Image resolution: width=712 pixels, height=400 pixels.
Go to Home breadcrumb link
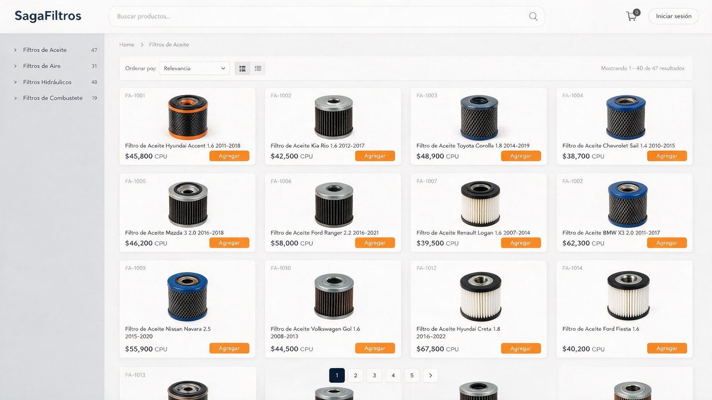[x=127, y=44]
